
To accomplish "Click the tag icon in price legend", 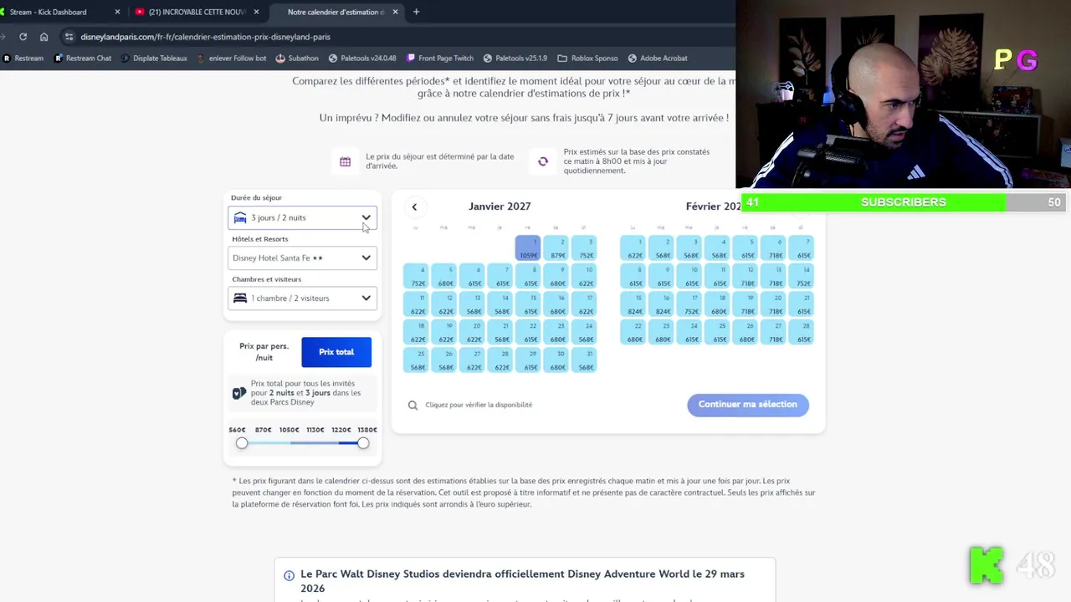I will click(x=239, y=393).
